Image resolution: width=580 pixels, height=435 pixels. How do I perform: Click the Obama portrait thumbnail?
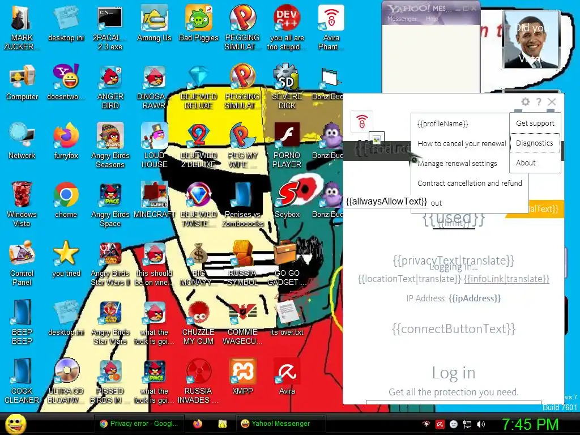tap(531, 39)
